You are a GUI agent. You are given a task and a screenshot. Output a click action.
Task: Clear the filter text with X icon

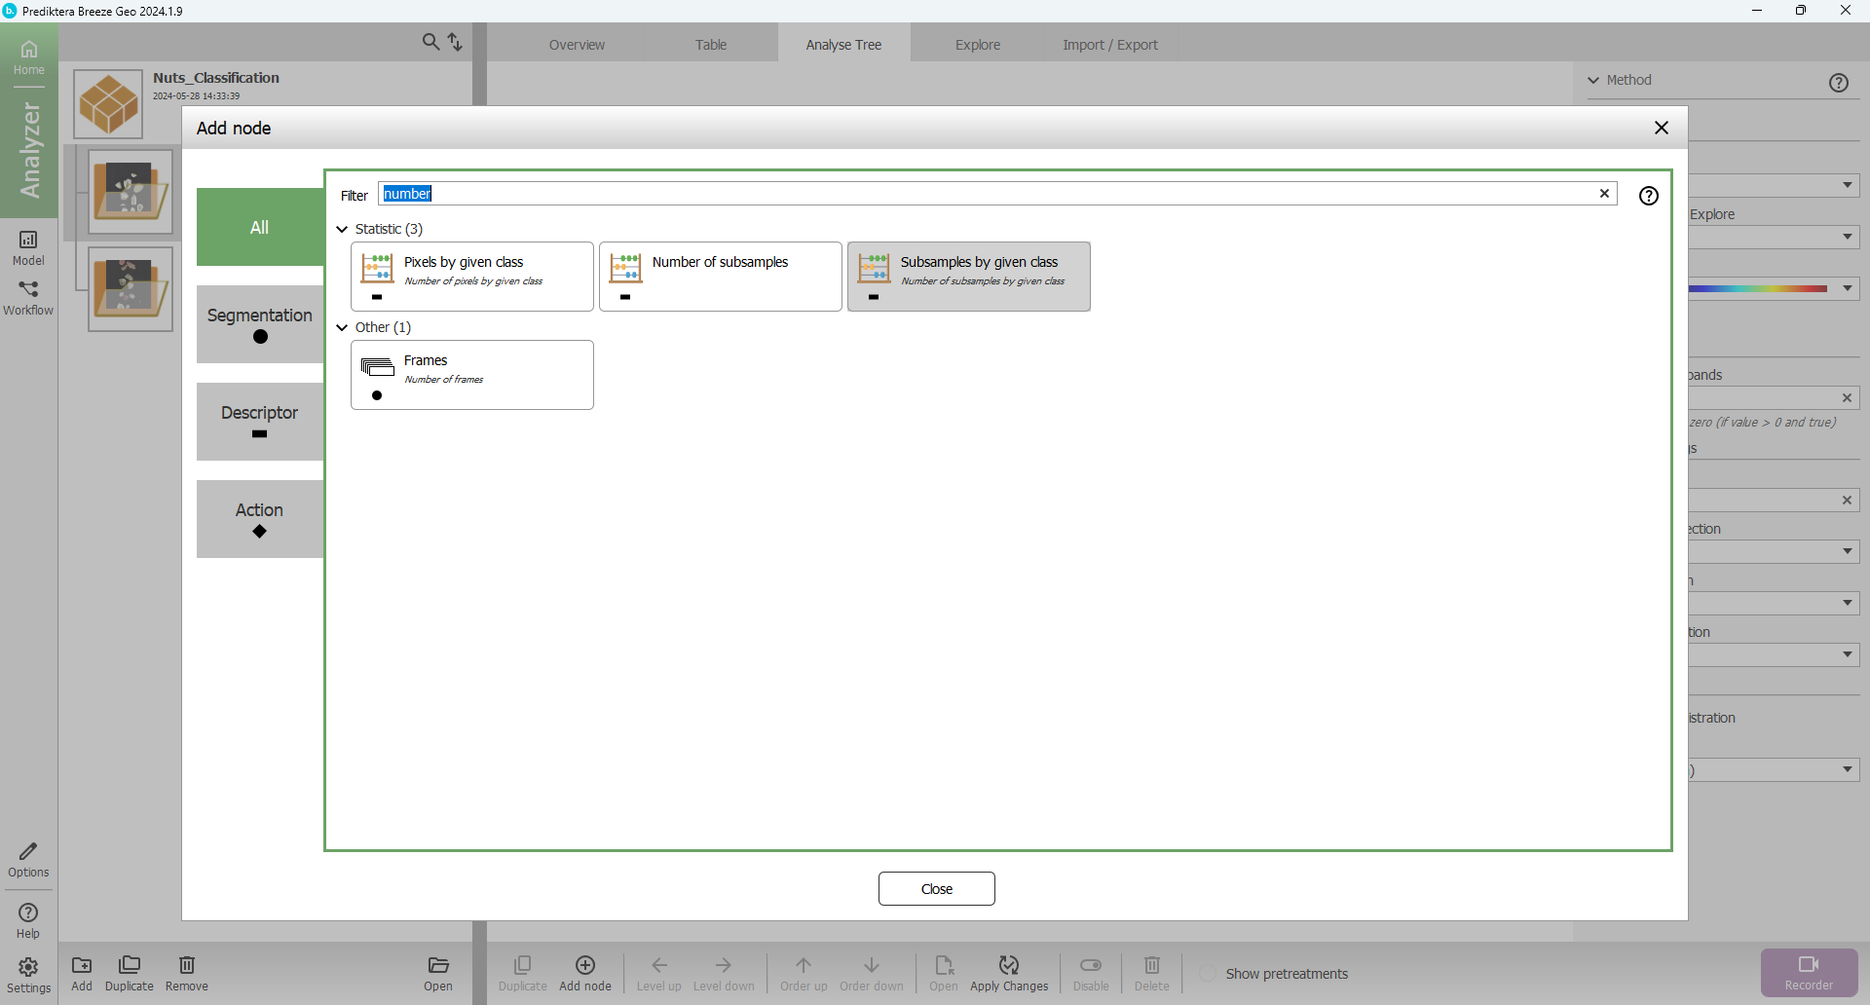[1604, 194]
